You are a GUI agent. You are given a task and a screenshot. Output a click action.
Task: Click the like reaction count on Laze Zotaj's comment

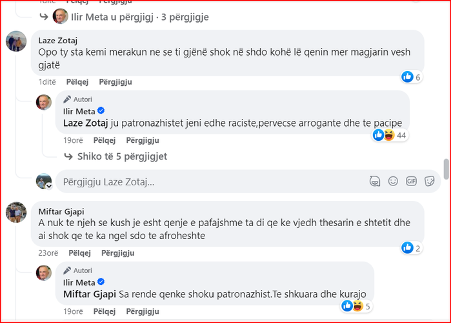click(x=411, y=78)
